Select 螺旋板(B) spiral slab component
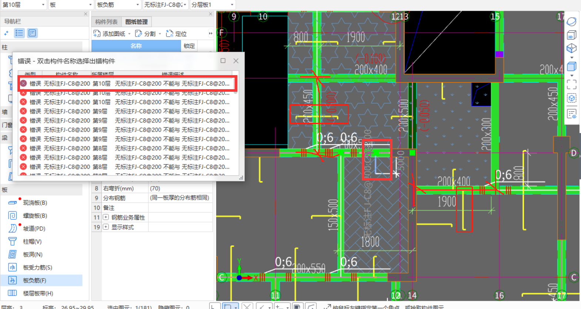The width and height of the screenshot is (581, 309). click(x=35, y=216)
